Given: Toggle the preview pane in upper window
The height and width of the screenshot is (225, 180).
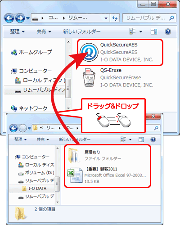Looking at the screenshot, I should click(154, 31).
